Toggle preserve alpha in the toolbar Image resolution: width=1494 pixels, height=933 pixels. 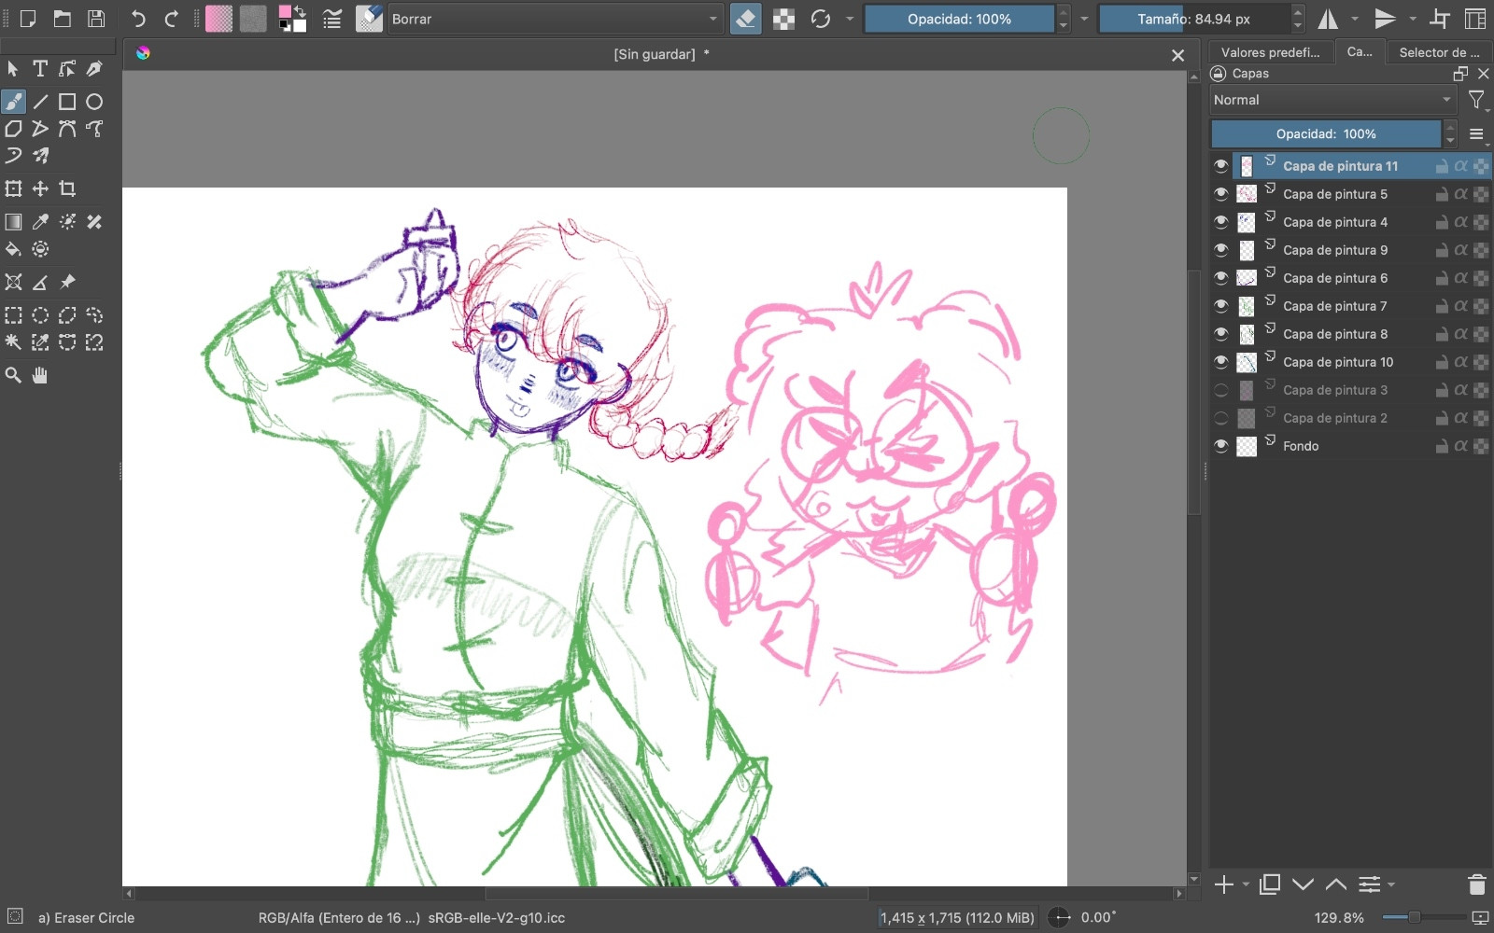783,19
